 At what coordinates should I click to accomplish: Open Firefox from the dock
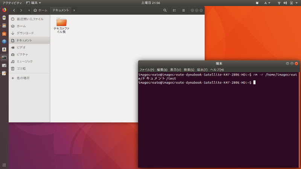(4, 10)
